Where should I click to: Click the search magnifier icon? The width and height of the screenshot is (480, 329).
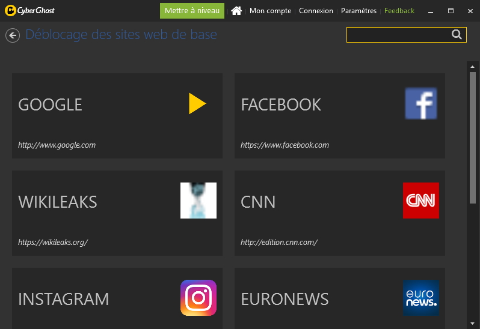457,34
